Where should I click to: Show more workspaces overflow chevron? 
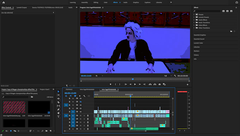tap(171, 2)
